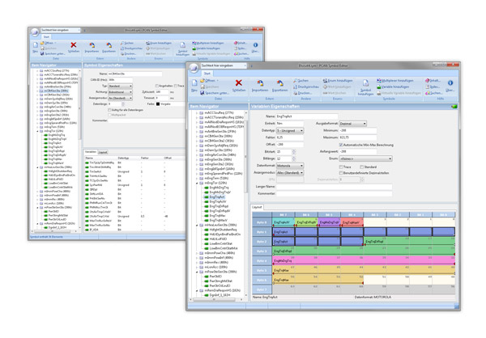This screenshot has width=486, height=338.
Task: Tick the Benutzerdefinierte Dezimalstellen checkbox
Action: pyautogui.click(x=341, y=172)
